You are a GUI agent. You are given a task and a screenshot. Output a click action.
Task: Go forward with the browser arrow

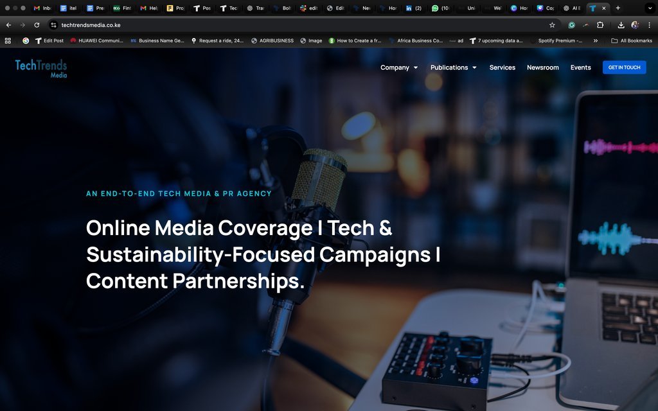[x=22, y=25]
